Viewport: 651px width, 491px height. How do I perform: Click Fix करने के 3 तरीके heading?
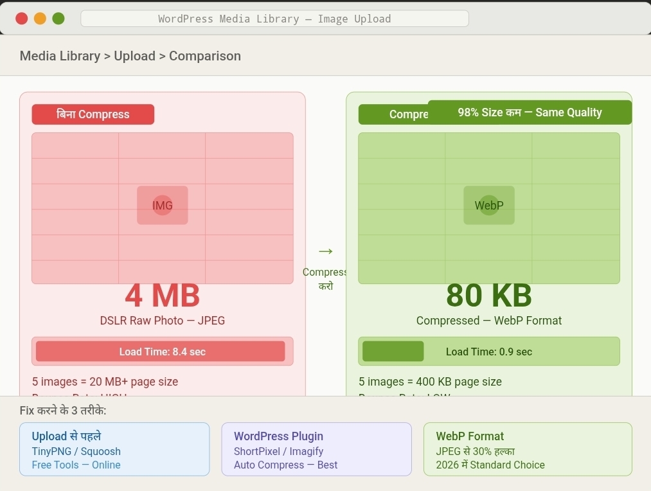point(63,411)
